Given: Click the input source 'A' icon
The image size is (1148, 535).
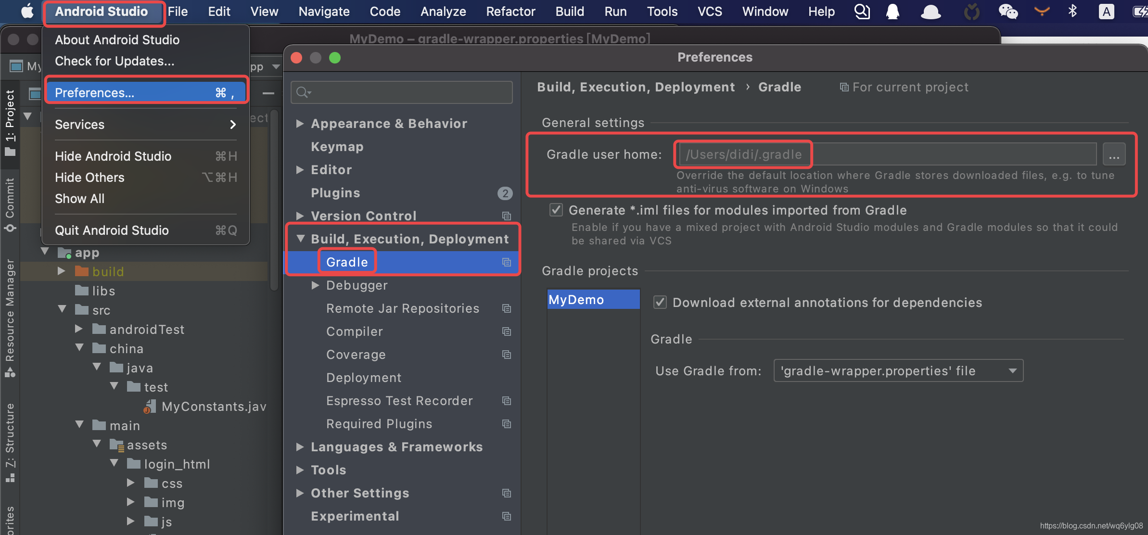Looking at the screenshot, I should click(1106, 12).
